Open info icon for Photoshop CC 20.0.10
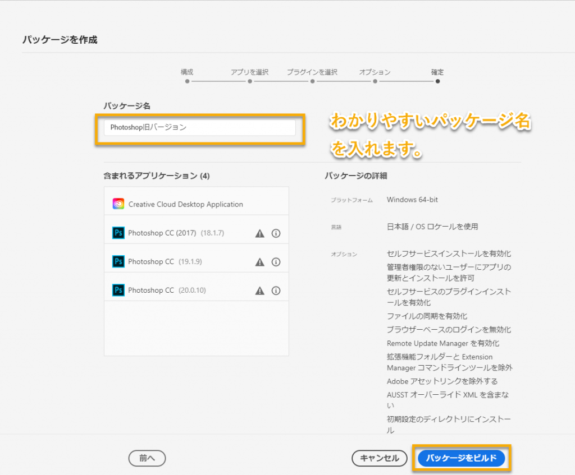Viewport: 575px width, 475px height. click(276, 291)
